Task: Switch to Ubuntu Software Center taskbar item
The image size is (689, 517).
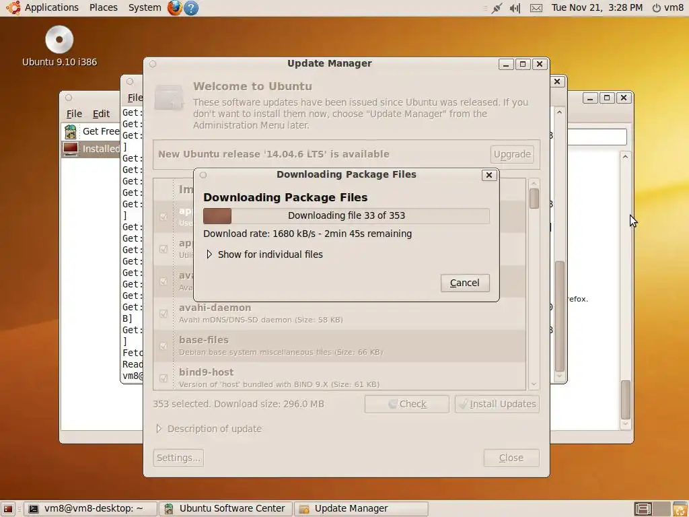Action: click(x=226, y=509)
